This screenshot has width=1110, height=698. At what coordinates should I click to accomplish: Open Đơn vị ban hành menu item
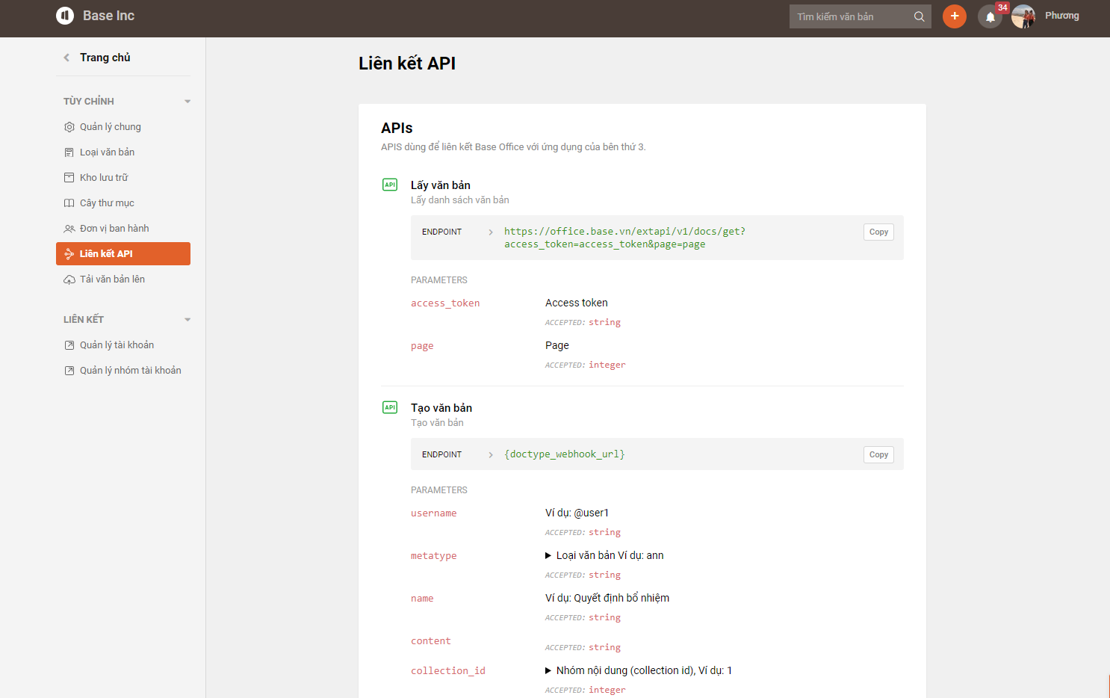123,229
